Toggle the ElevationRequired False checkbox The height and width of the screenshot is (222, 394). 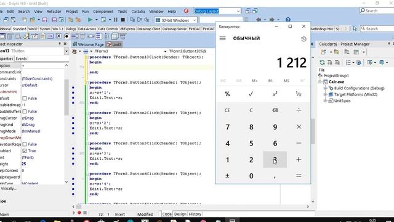(25, 144)
